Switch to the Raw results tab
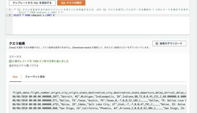The height and width of the screenshot is (113, 197). (x=15, y=77)
